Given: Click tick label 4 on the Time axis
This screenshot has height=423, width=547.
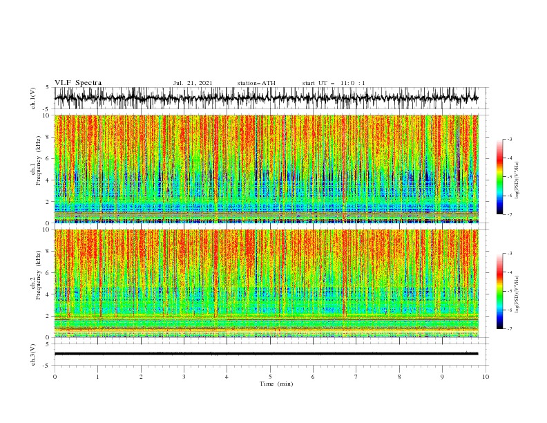Looking at the screenshot, I should tap(227, 377).
